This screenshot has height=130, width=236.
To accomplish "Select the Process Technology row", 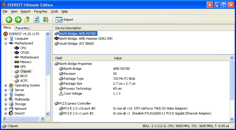I will coord(141,89).
